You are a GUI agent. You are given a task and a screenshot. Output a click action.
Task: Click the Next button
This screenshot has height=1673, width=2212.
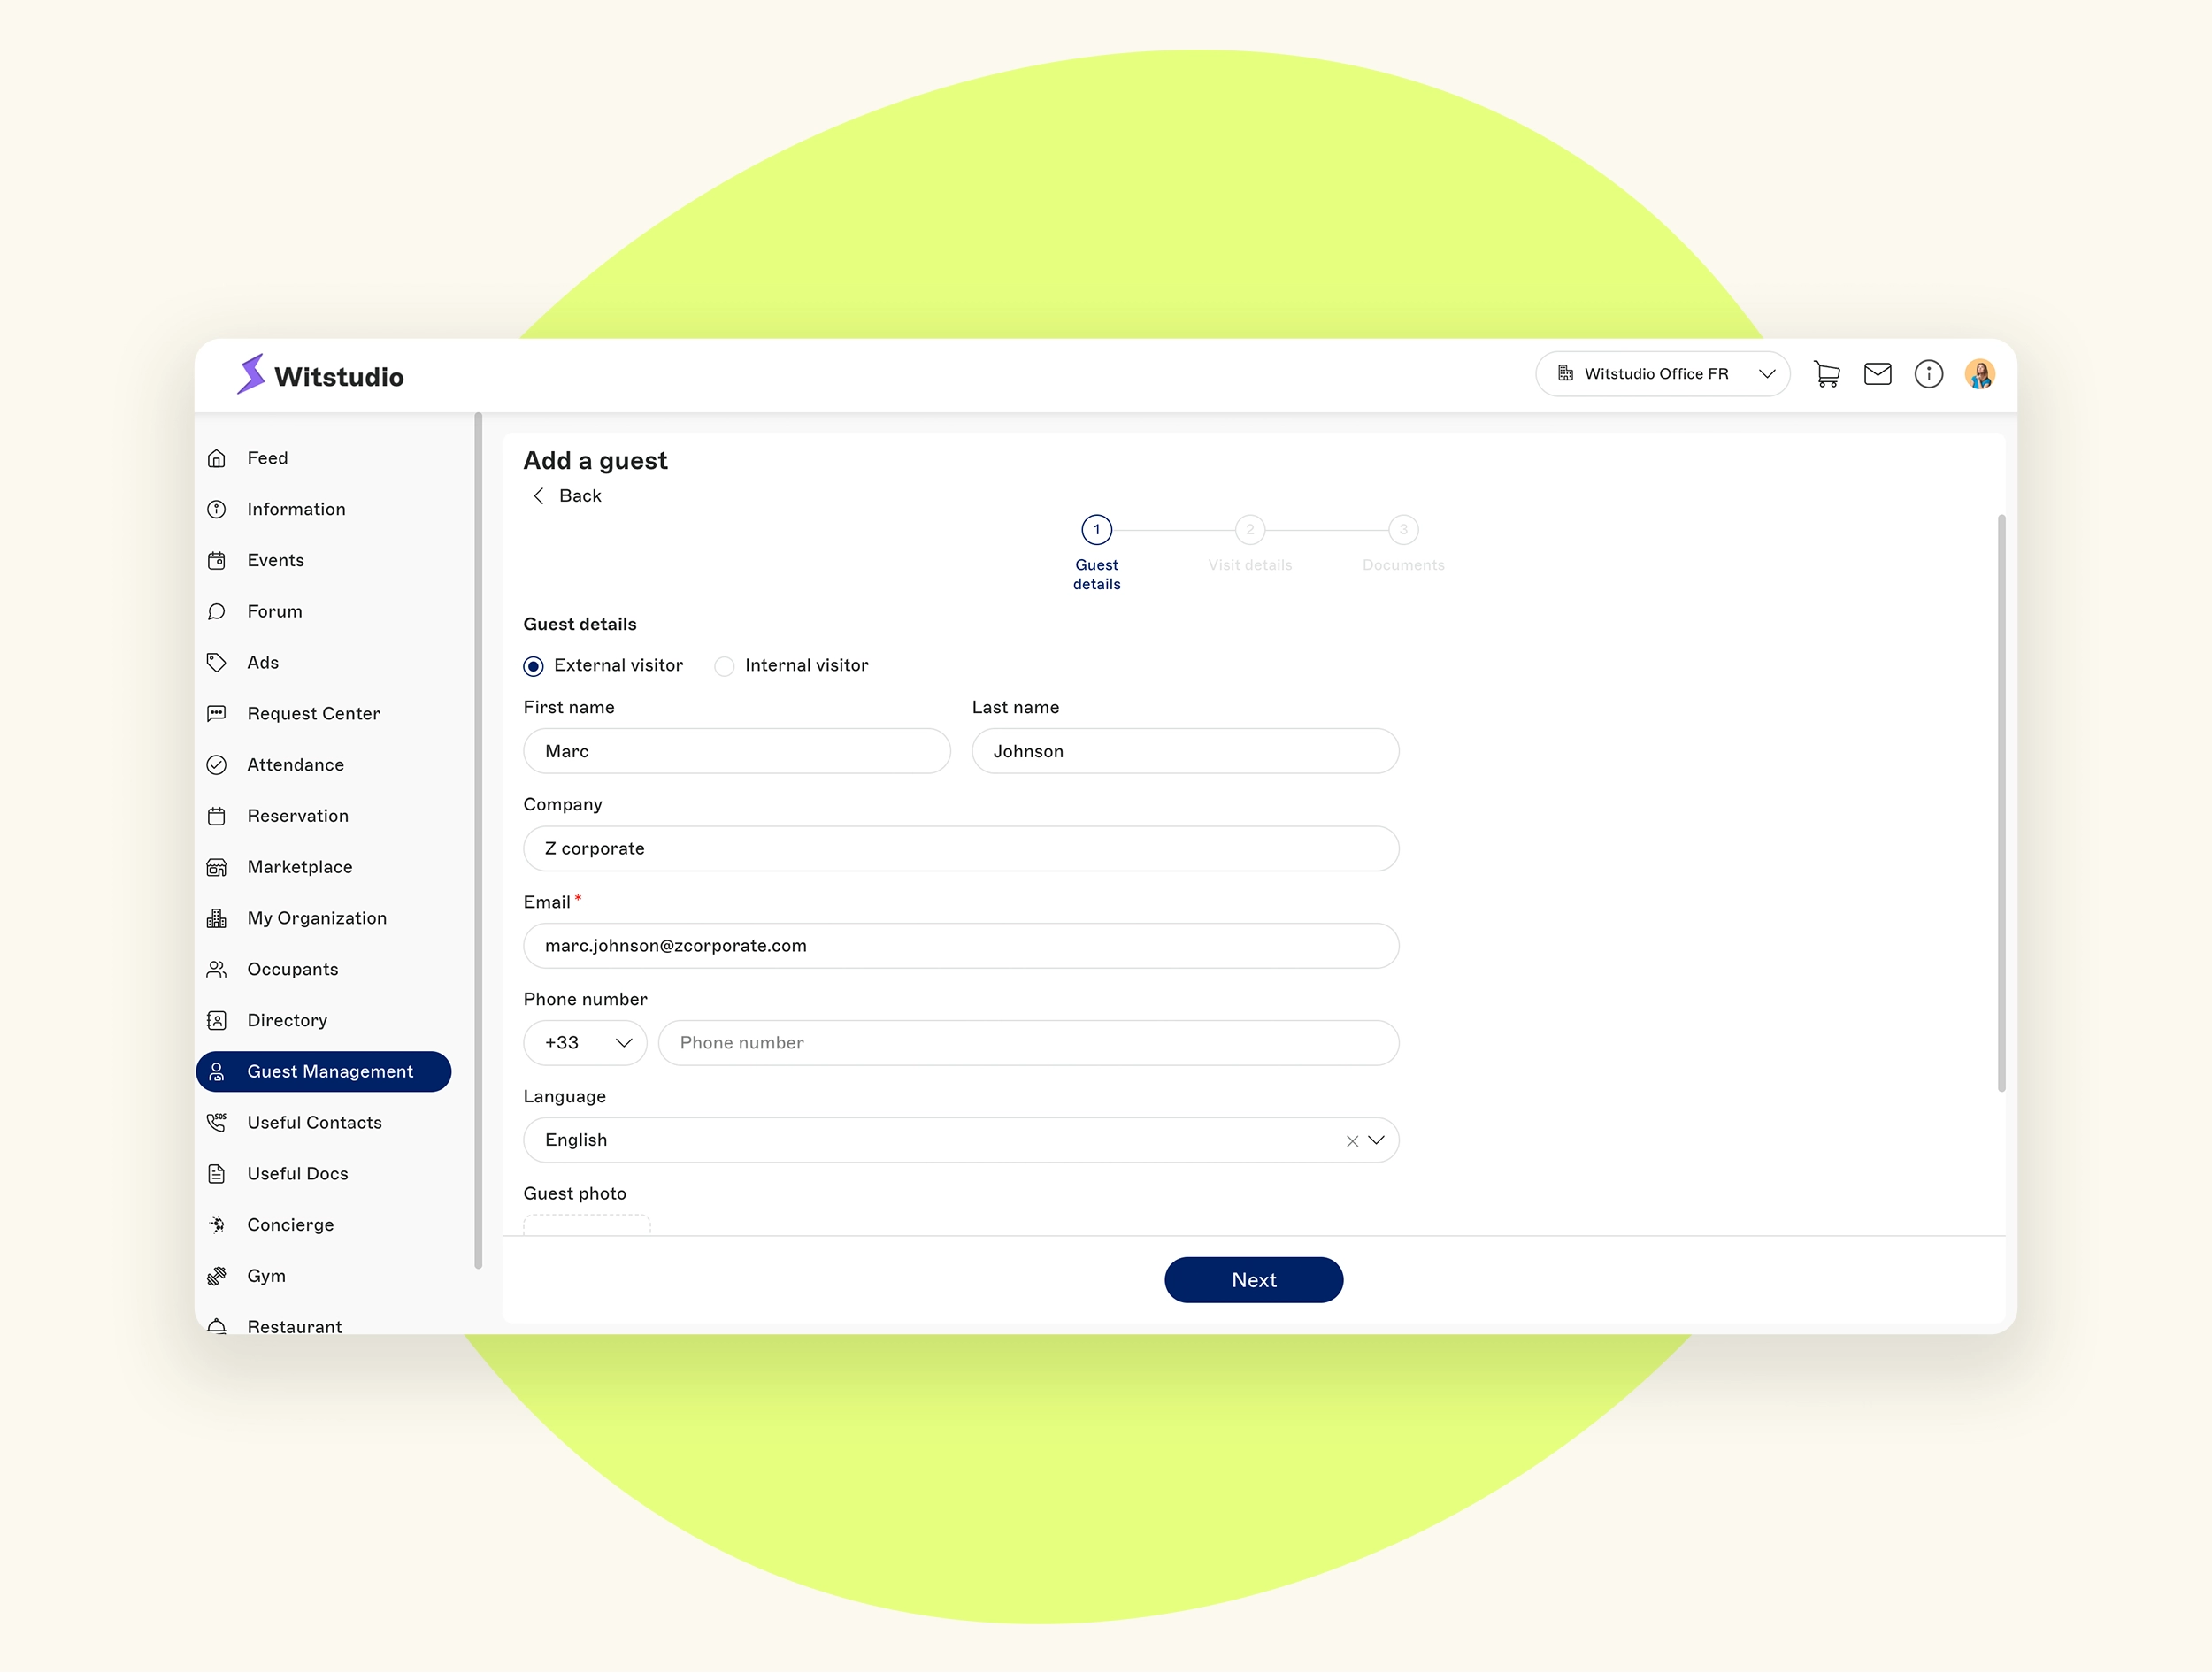tap(1253, 1280)
